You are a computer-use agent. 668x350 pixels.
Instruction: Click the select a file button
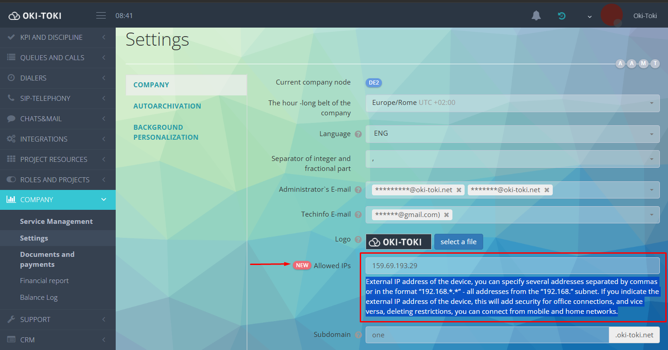click(x=459, y=241)
